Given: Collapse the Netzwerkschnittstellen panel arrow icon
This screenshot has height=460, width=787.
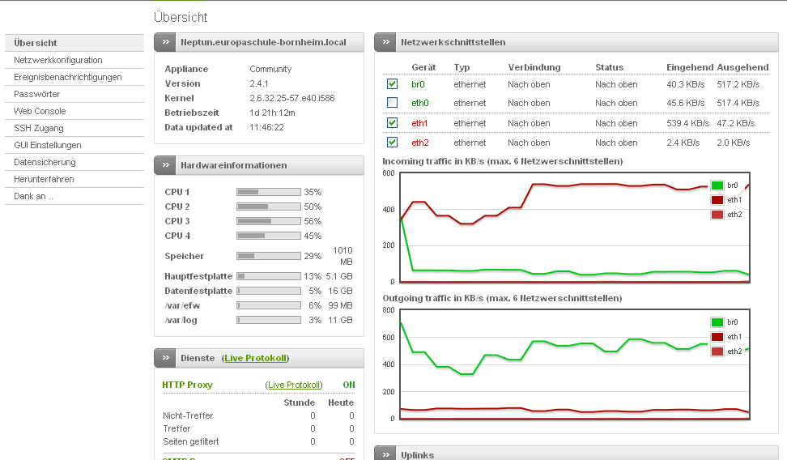Looking at the screenshot, I should point(385,42).
